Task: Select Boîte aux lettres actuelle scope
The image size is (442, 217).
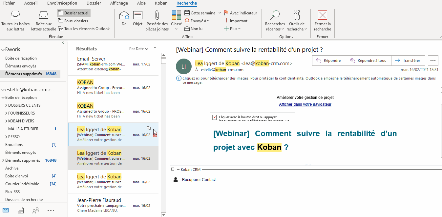Action: pos(44,21)
